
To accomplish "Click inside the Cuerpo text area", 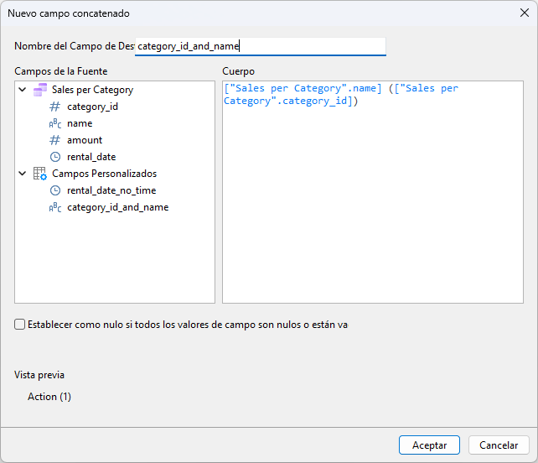I will coord(373,192).
